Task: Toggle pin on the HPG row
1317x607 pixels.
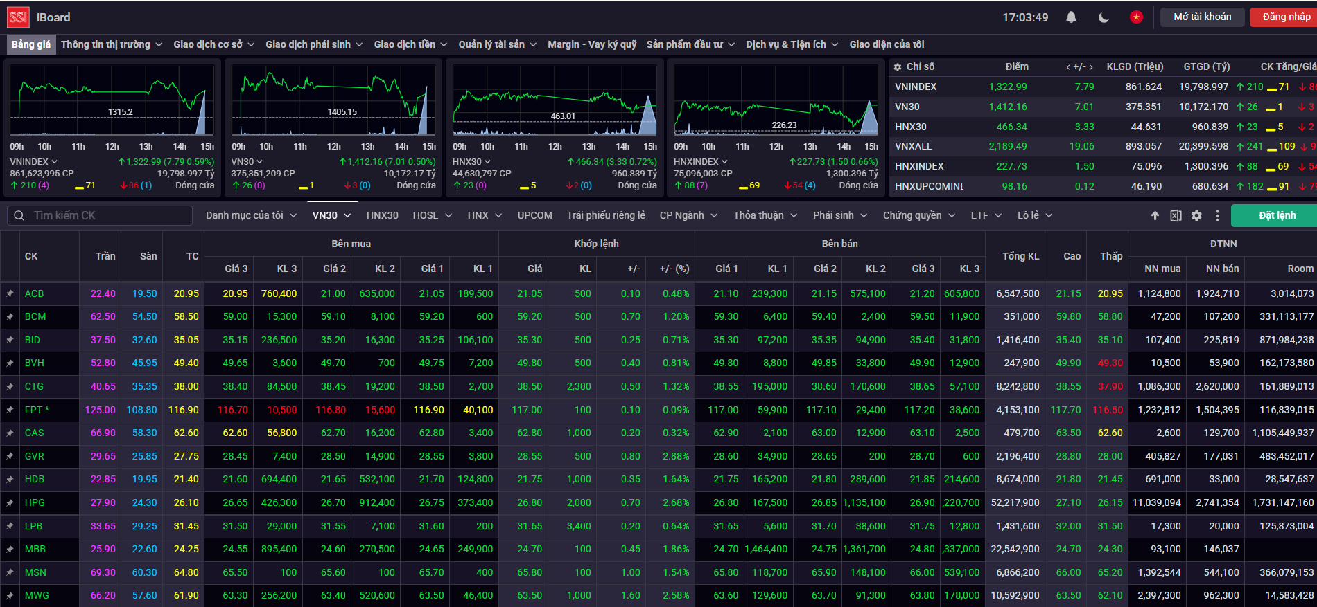Action: click(10, 503)
